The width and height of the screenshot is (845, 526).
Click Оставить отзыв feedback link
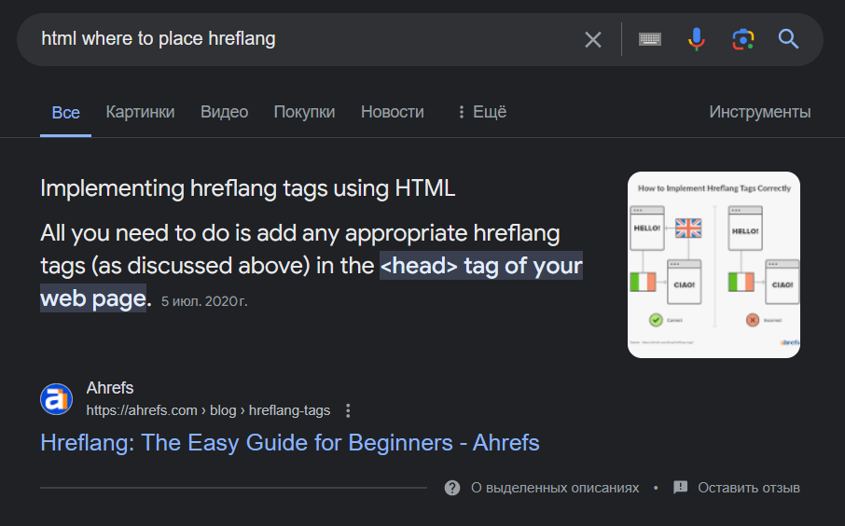[x=749, y=488]
